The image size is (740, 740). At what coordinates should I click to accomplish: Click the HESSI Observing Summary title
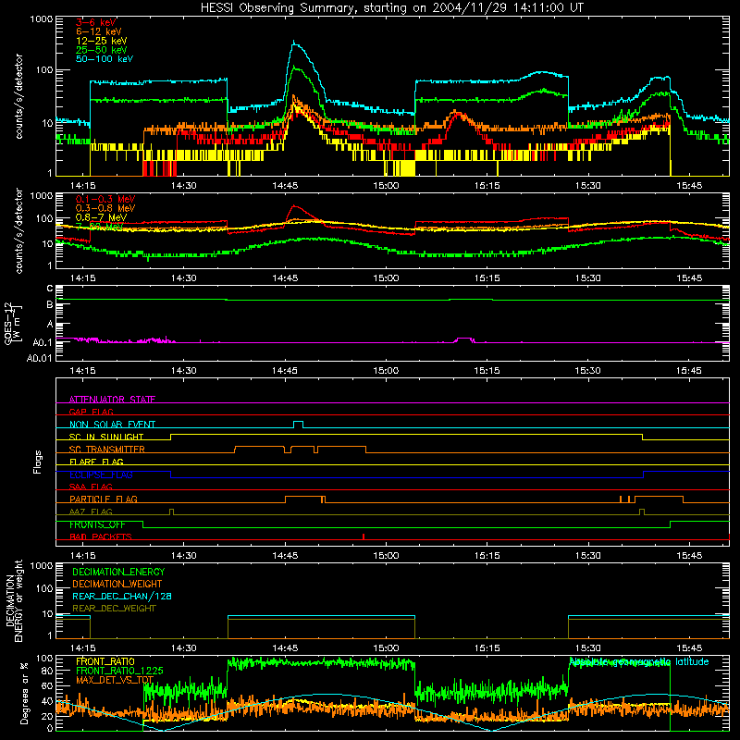(x=391, y=8)
